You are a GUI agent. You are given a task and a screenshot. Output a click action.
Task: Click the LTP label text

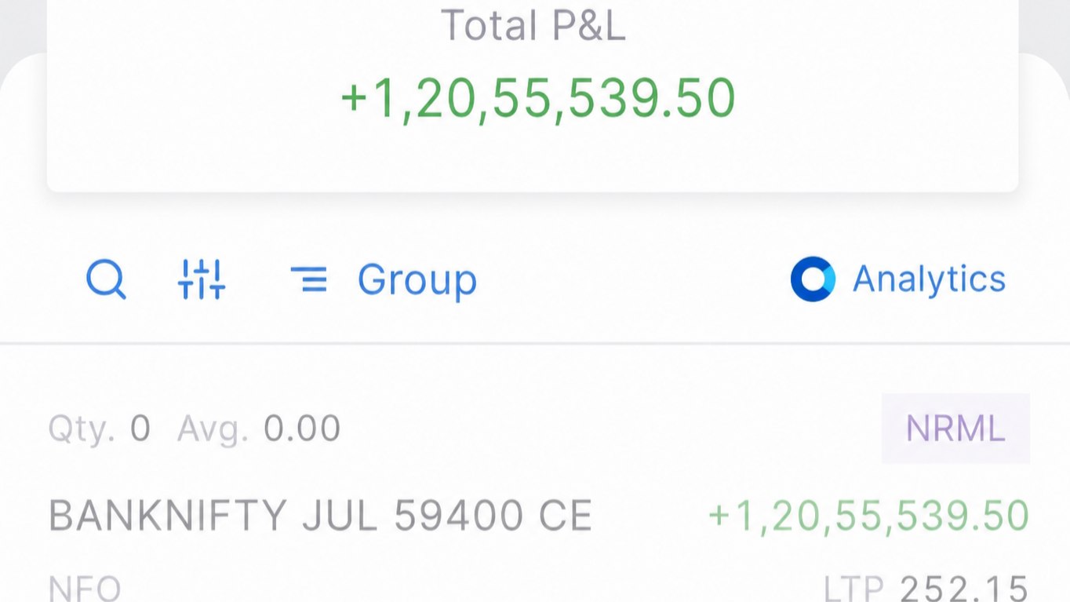click(853, 589)
